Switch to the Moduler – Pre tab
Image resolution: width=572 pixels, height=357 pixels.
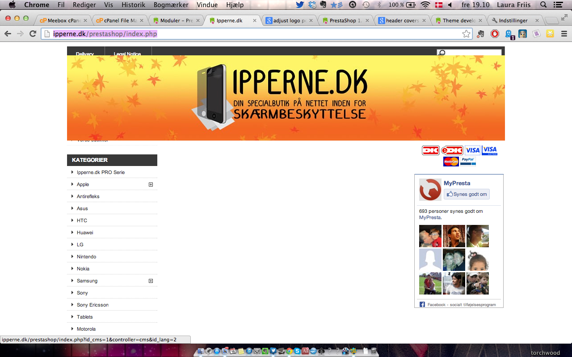pos(176,21)
